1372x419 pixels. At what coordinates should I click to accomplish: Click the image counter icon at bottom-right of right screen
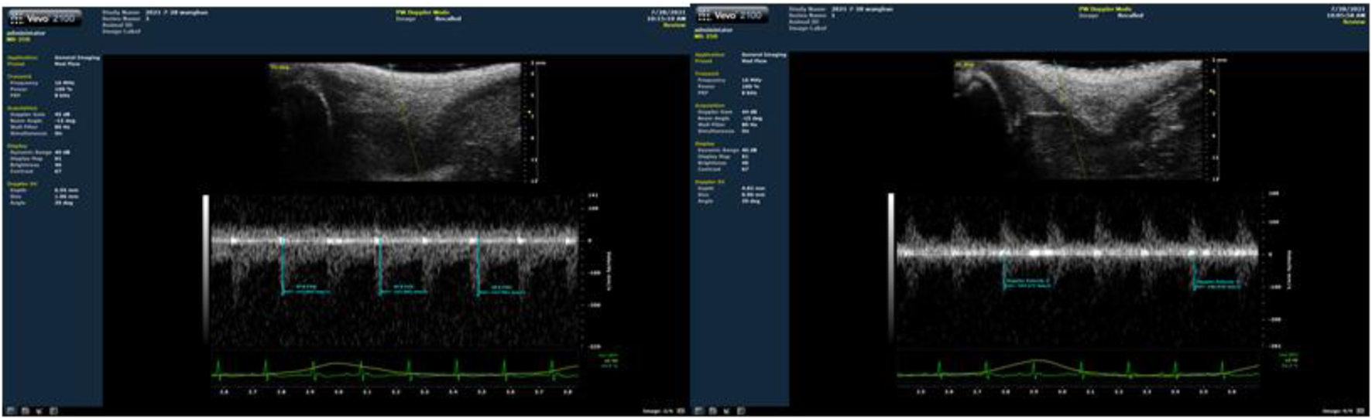pyautogui.click(x=1363, y=410)
